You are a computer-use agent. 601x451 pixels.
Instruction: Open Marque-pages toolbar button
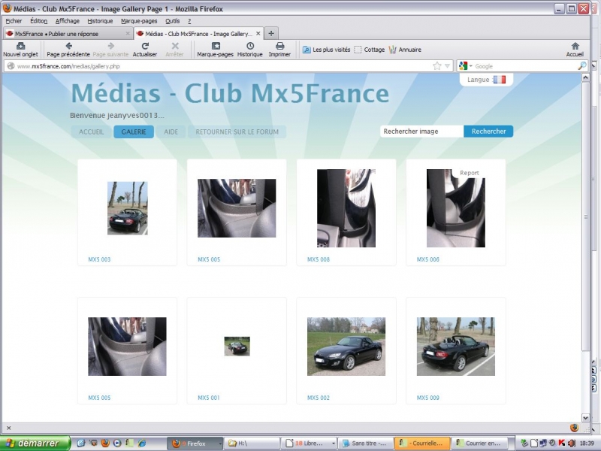click(x=215, y=50)
